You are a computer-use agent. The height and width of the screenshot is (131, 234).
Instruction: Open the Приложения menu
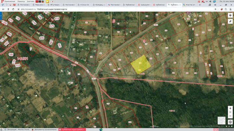click(x=9, y=1)
